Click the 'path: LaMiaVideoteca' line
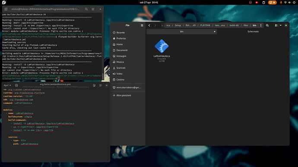Screen dimensions: 298x167 pyautogui.click(x=25, y=144)
